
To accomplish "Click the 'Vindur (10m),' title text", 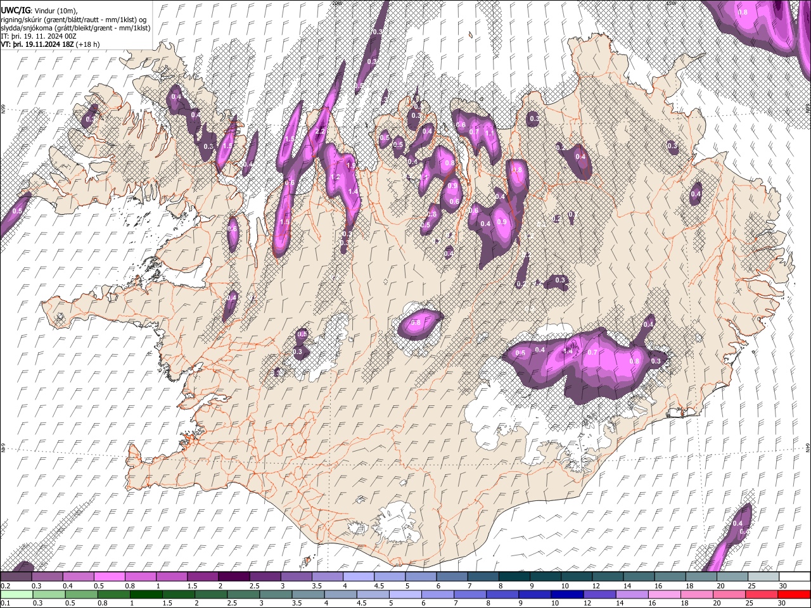I will coord(56,10).
